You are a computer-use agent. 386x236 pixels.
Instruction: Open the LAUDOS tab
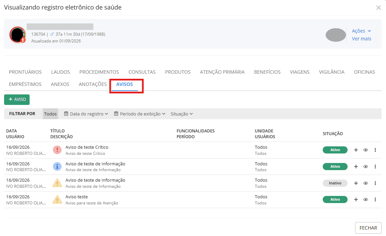click(61, 72)
